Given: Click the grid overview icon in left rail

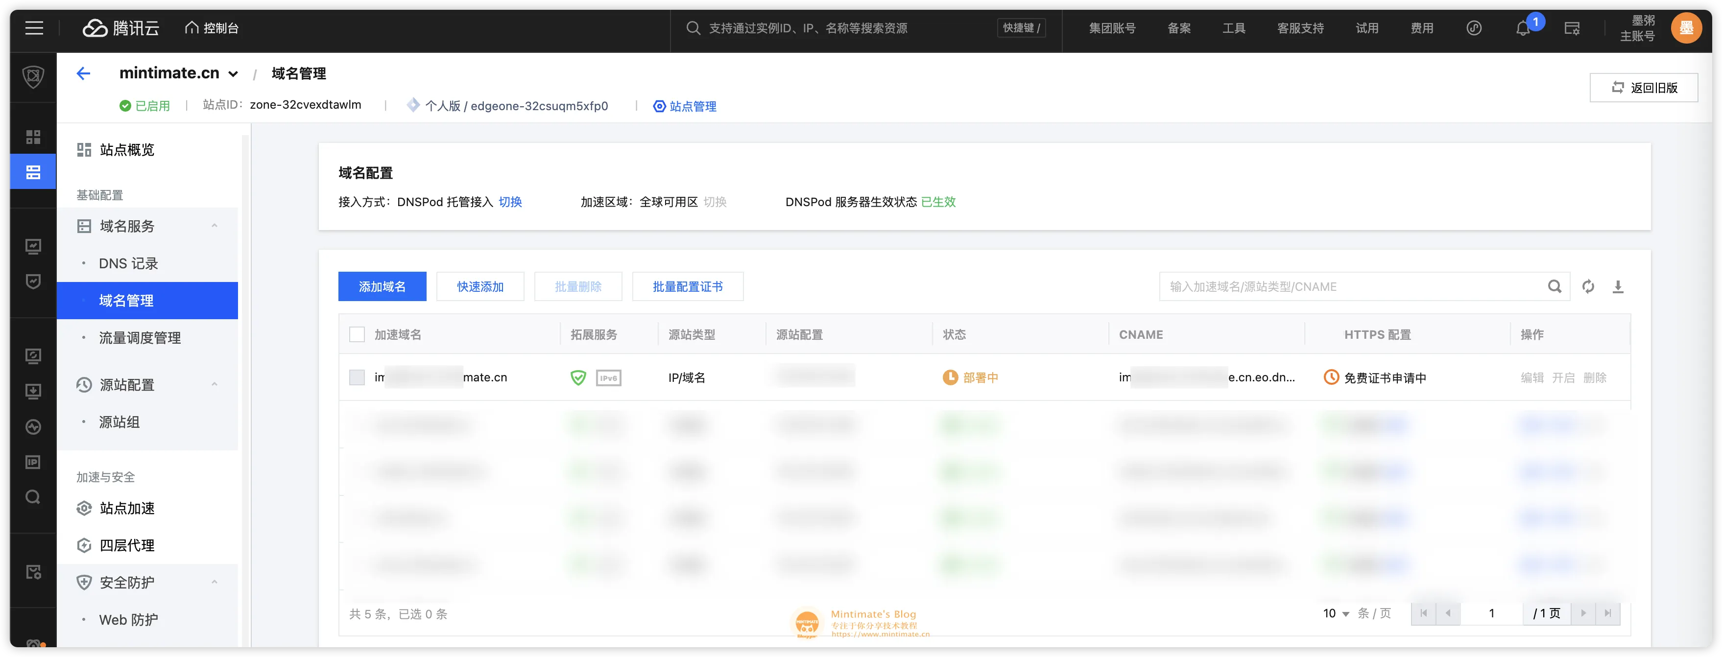Looking at the screenshot, I should [33, 137].
